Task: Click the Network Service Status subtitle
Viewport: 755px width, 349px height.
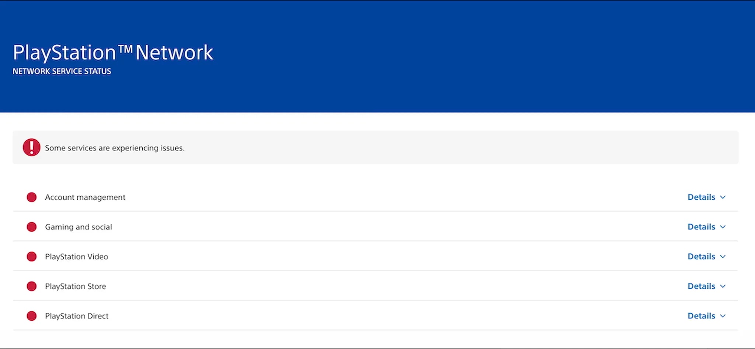Action: pyautogui.click(x=62, y=71)
